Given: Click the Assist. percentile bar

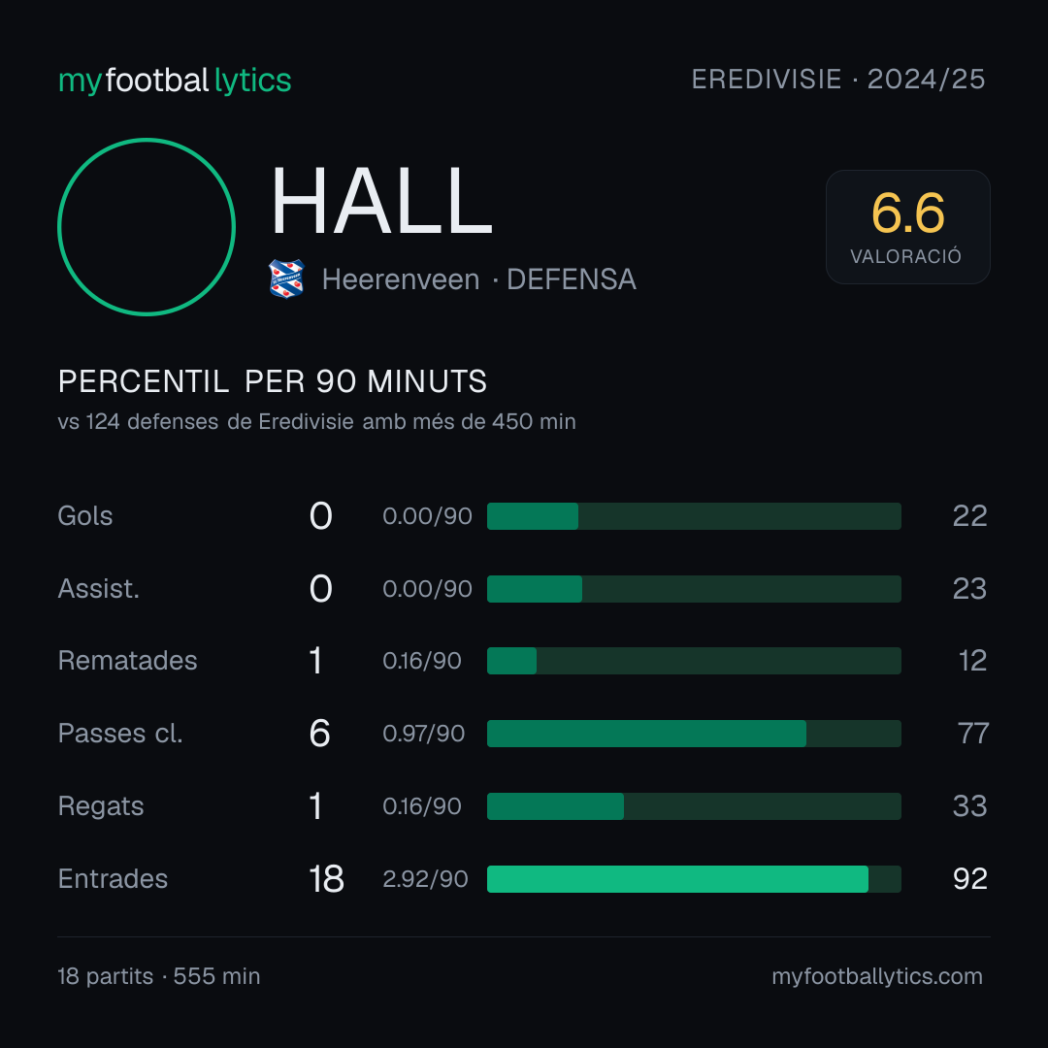Looking at the screenshot, I should click(694, 589).
